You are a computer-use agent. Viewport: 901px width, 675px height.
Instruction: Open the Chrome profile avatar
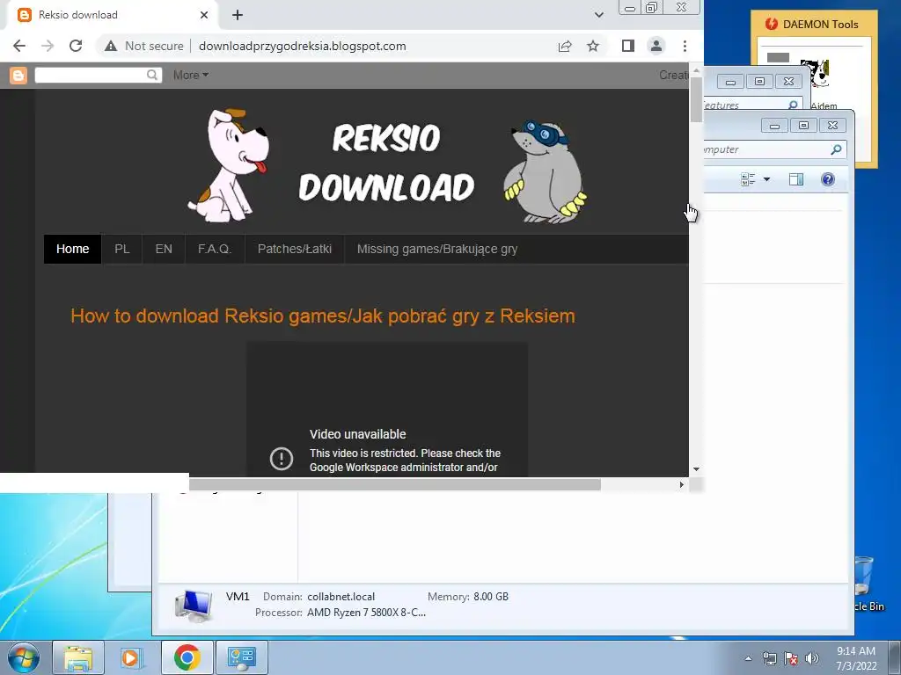(656, 46)
